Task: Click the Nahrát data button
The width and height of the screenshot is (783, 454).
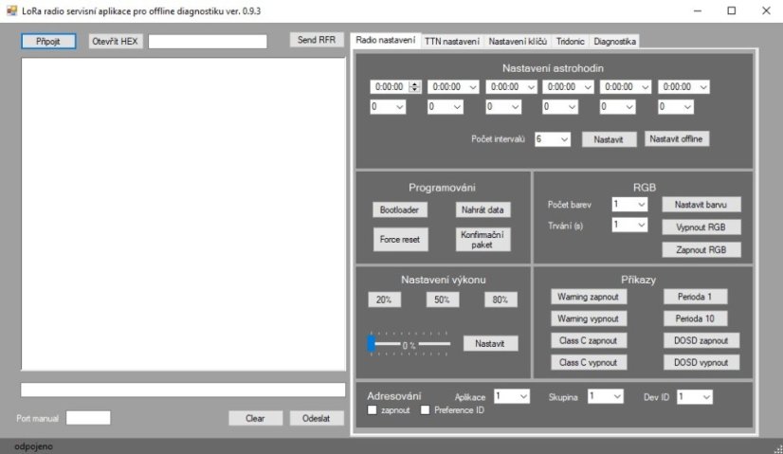Action: click(483, 209)
